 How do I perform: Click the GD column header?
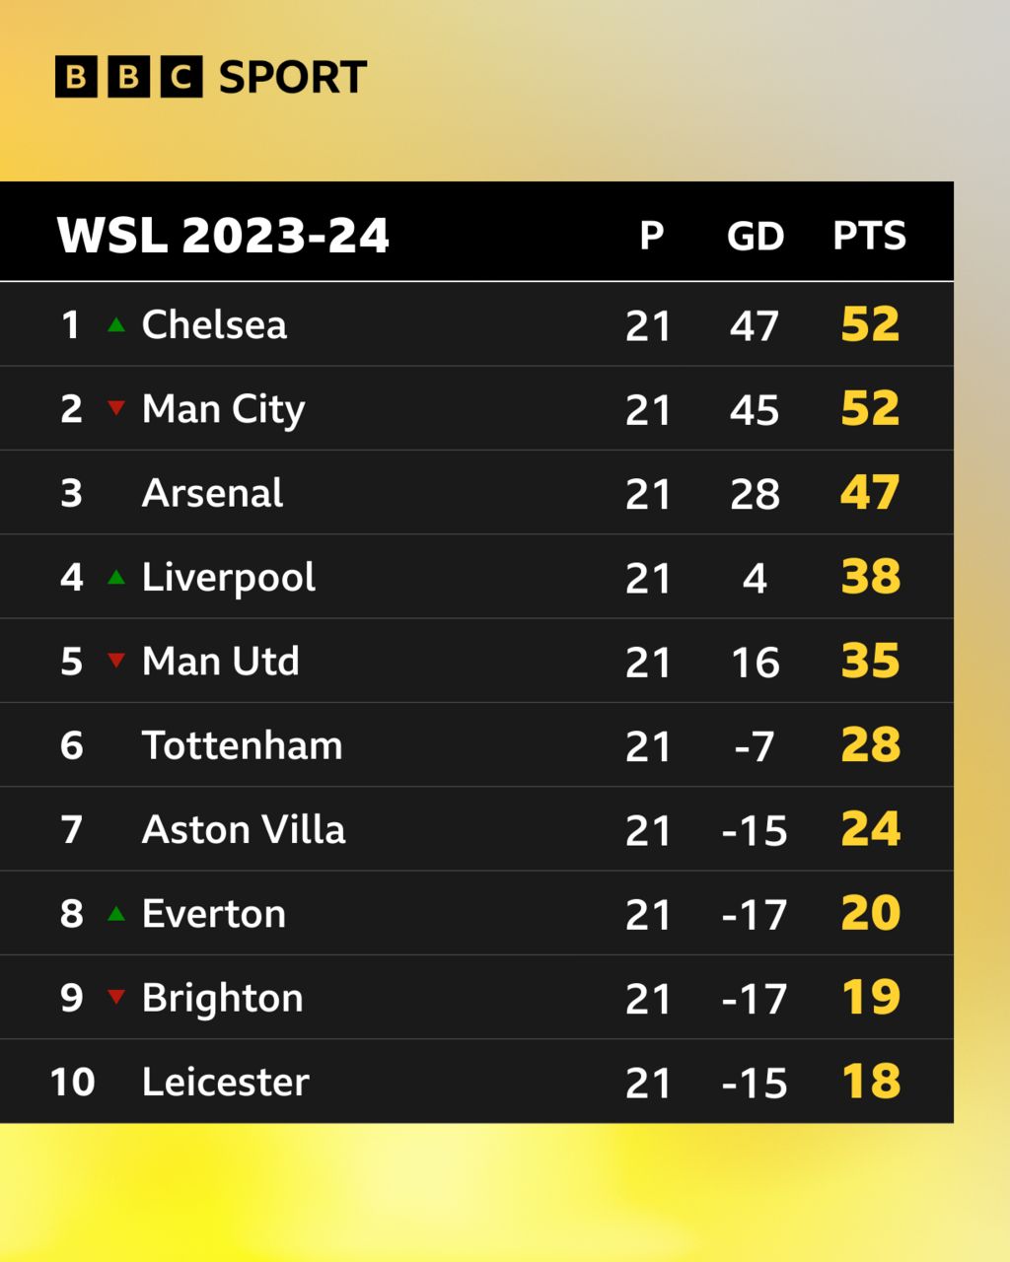click(x=755, y=236)
